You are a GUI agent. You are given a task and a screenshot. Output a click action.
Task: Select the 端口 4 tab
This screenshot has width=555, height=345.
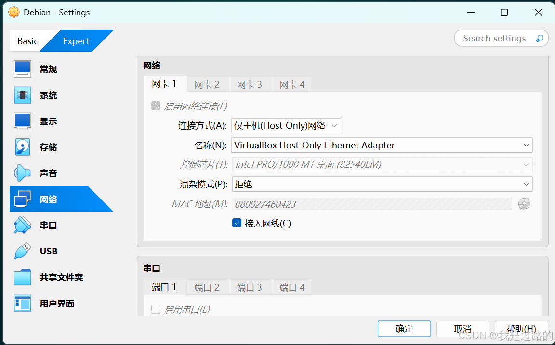point(292,287)
